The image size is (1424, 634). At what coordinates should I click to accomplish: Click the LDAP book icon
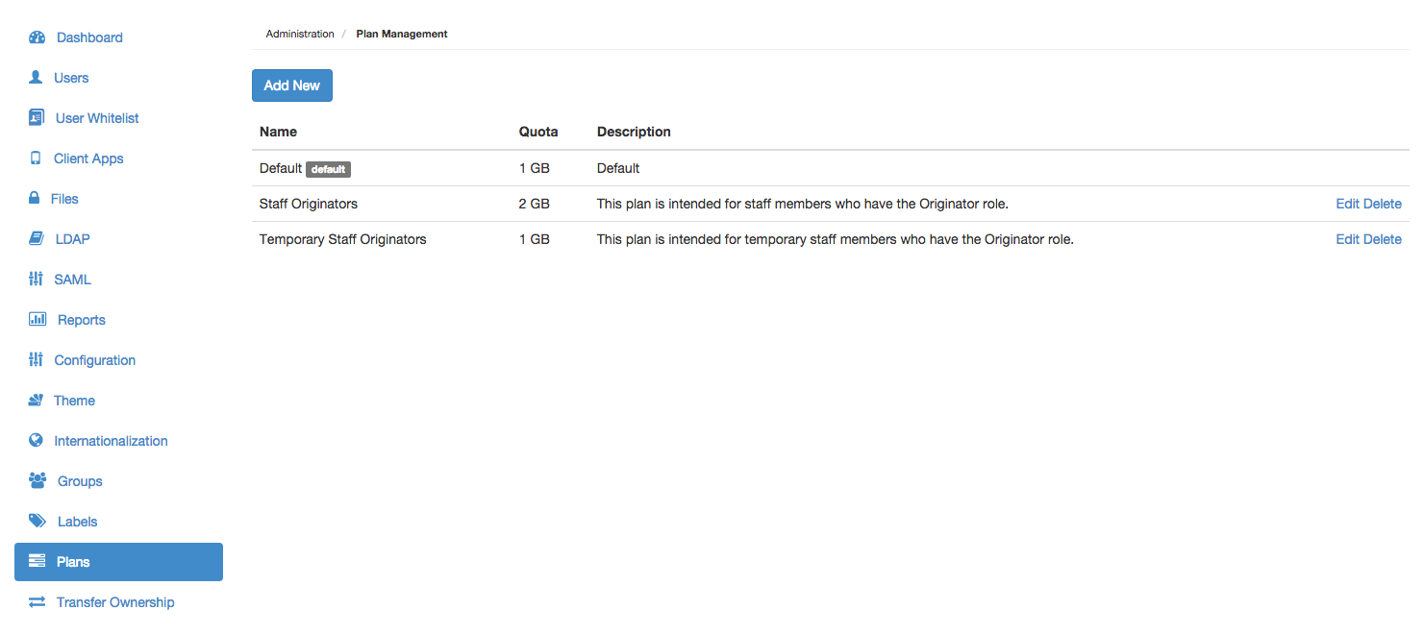coord(37,239)
